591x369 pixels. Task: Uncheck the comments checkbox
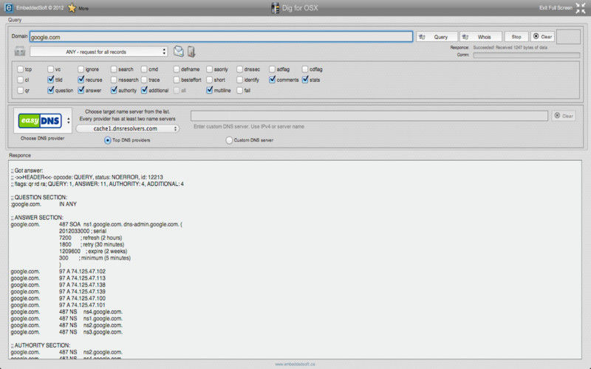click(272, 80)
